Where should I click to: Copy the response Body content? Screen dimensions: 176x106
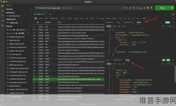[170, 64]
